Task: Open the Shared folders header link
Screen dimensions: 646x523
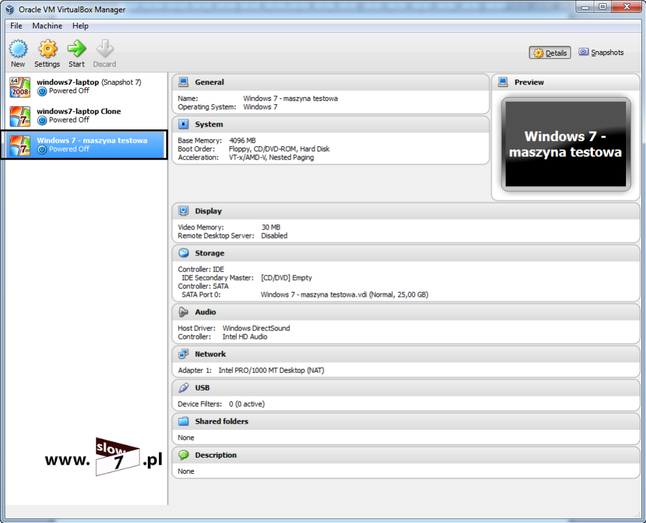Action: tap(221, 422)
